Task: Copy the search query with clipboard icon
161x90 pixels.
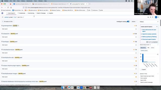Action: tap(158, 17)
